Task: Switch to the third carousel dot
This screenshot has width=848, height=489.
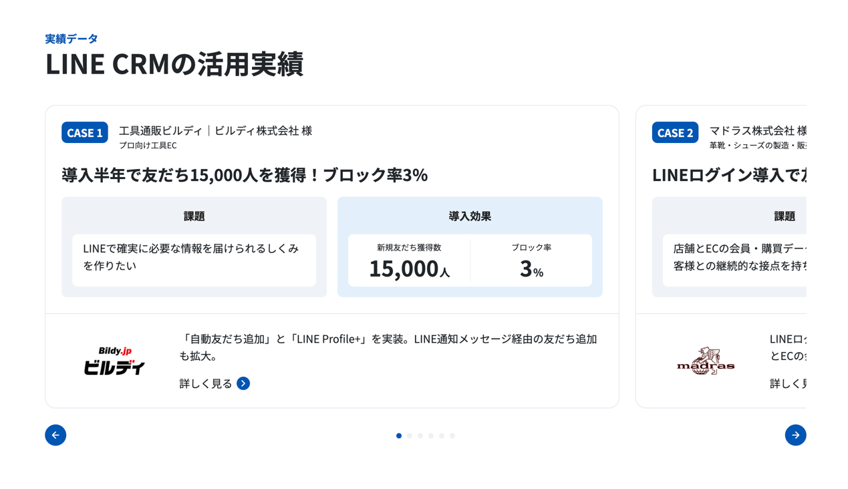Action: click(420, 436)
